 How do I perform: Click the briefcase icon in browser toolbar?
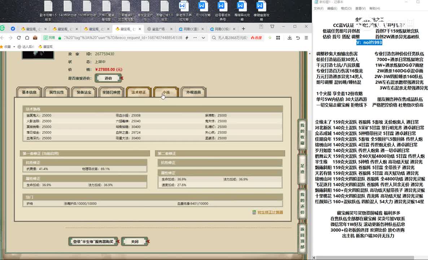35,38
